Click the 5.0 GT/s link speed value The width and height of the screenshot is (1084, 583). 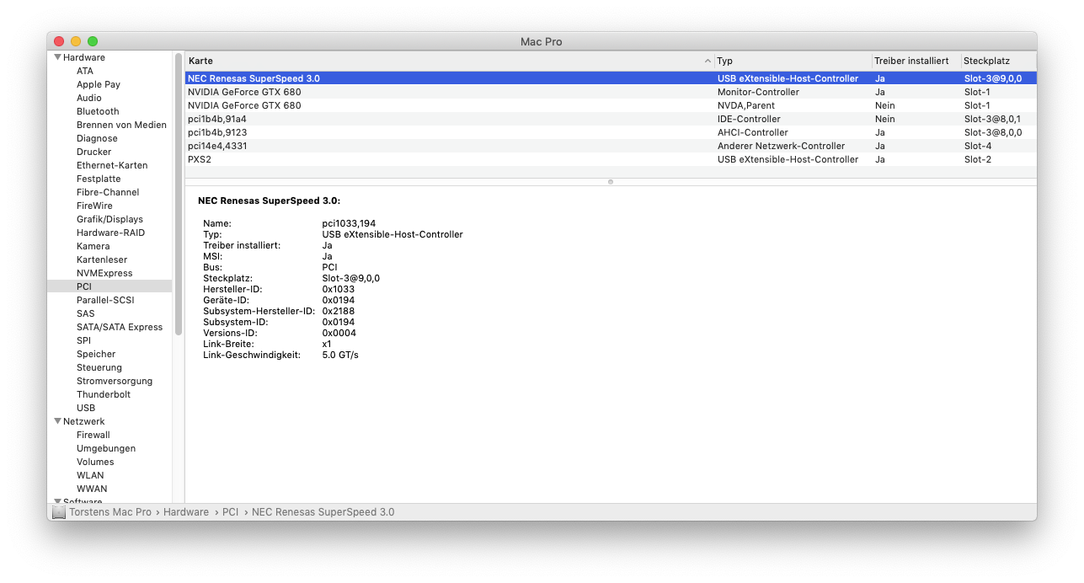[x=340, y=355]
